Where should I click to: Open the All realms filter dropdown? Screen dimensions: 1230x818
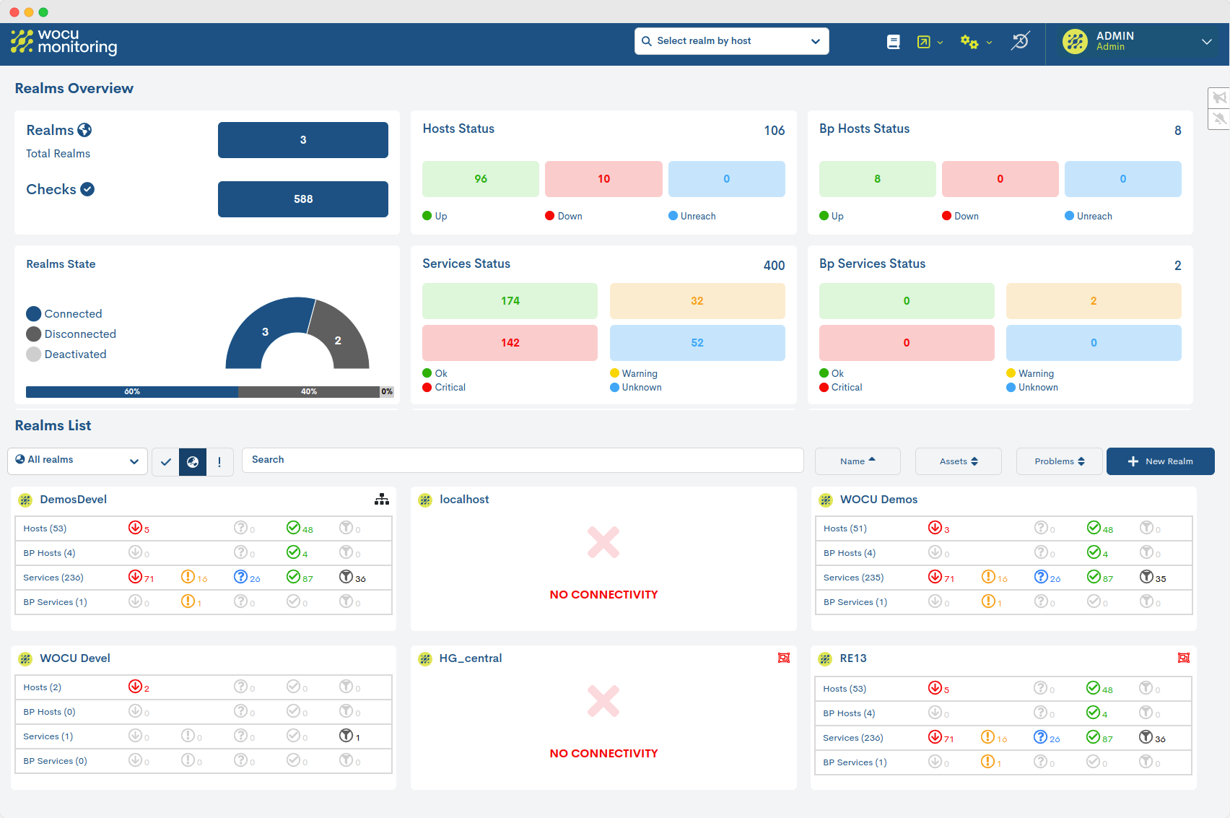click(x=78, y=461)
